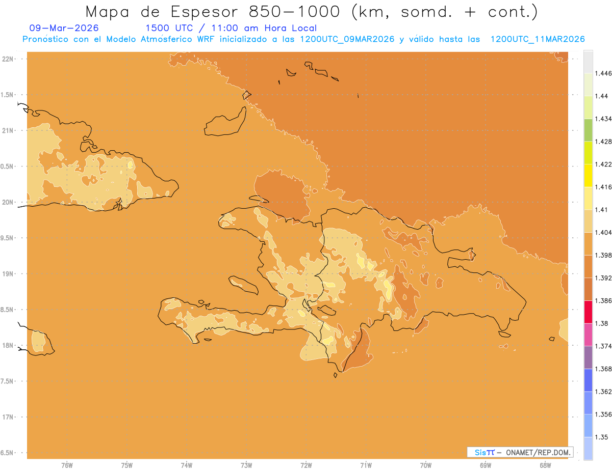Click the legend value '1.398'
Image resolution: width=612 pixels, height=472 pixels.
pyautogui.click(x=603, y=255)
